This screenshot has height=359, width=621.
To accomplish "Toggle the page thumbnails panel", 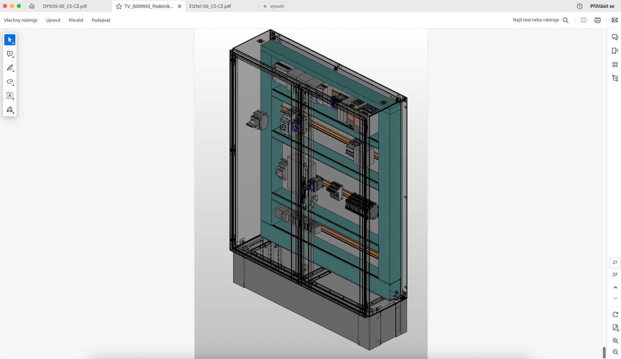I will (615, 64).
